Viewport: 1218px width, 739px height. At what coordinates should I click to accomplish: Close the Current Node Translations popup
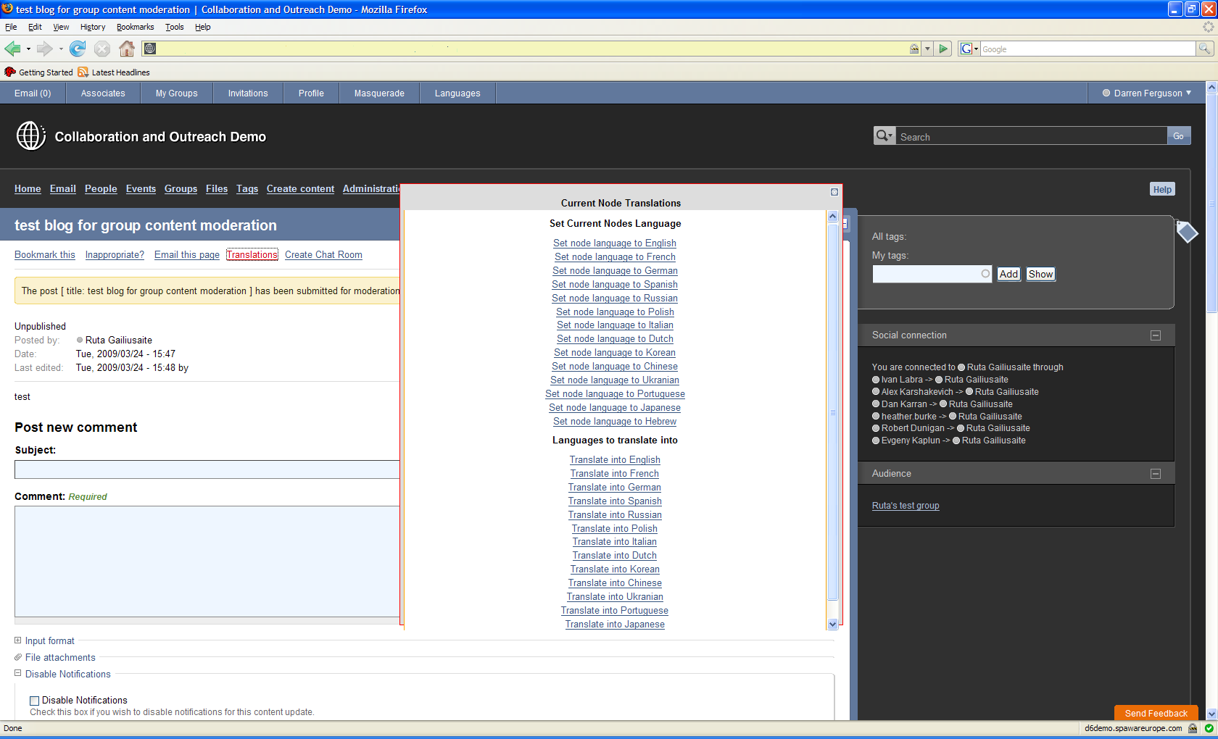pyautogui.click(x=834, y=192)
